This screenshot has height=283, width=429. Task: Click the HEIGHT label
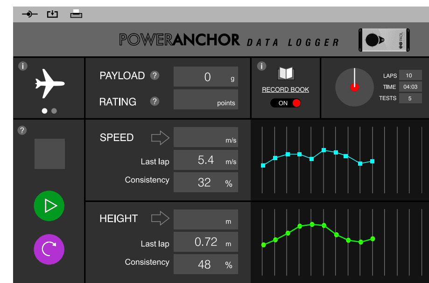(x=119, y=218)
